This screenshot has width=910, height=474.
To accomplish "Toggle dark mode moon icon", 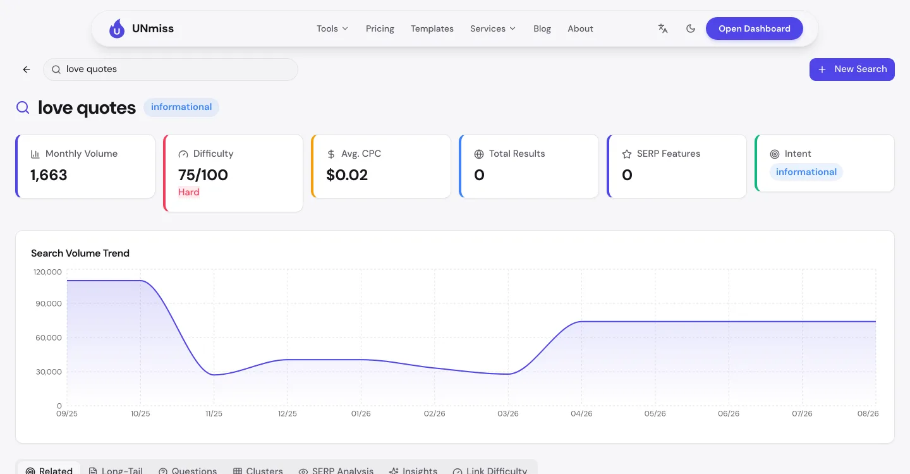I will click(691, 28).
